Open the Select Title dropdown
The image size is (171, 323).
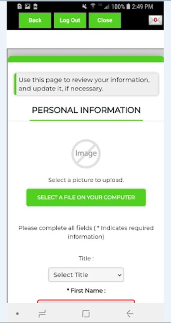86,275
